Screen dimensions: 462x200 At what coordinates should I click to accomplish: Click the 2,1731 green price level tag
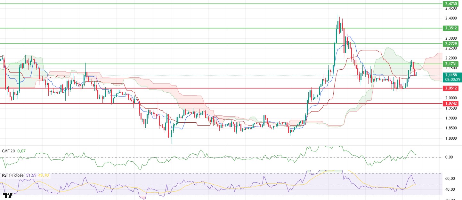[x=452, y=64]
